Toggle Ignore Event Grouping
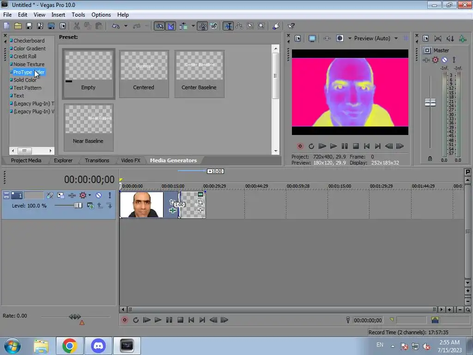 click(x=214, y=26)
